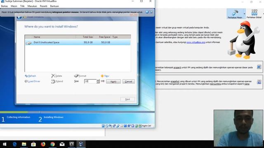Open the network adapter indicator icon
The height and width of the screenshot is (148, 264).
pyautogui.click(x=114, y=126)
